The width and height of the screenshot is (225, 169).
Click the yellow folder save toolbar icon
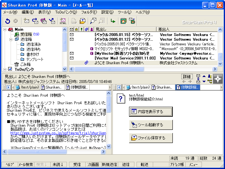tap(82, 21)
